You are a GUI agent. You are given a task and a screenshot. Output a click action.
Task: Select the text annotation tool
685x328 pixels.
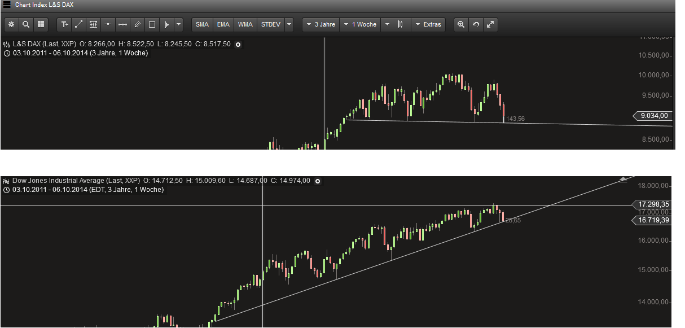(x=64, y=24)
